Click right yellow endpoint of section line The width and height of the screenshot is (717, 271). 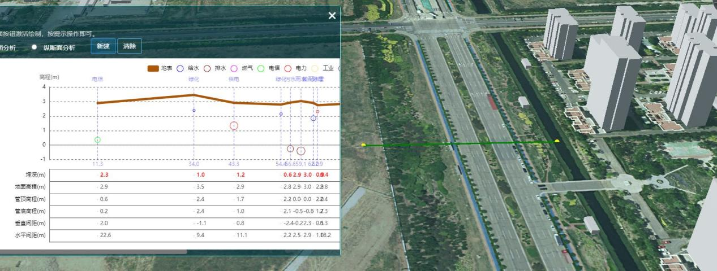click(557, 141)
